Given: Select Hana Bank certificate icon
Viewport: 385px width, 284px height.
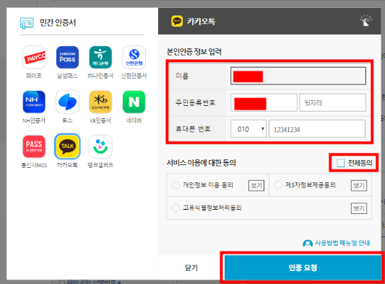Looking at the screenshot, I should (x=100, y=58).
